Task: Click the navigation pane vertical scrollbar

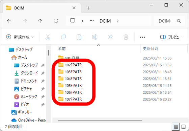Action: pos(49,53)
